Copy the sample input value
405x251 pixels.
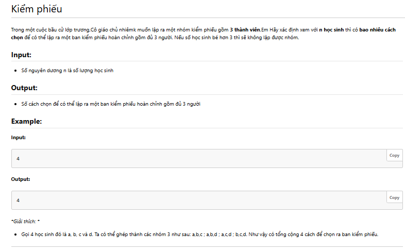point(394,155)
